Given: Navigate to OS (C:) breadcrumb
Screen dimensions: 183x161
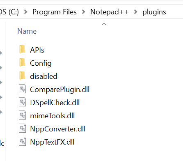Looking at the screenshot, I should tap(9, 12).
